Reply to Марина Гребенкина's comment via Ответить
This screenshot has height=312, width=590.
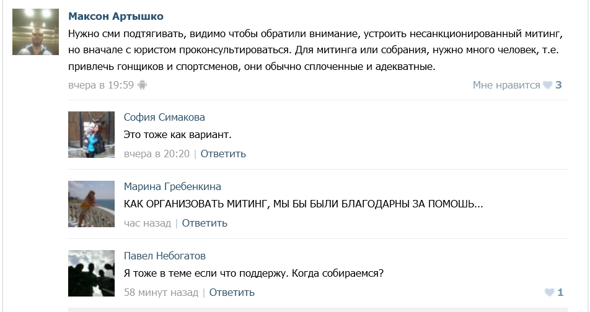(205, 223)
